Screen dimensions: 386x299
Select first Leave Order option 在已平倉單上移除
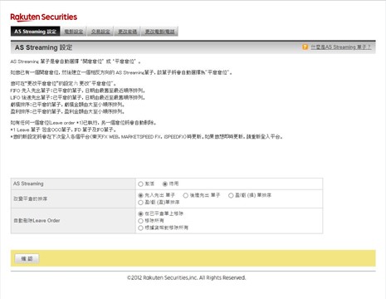[x=140, y=213]
